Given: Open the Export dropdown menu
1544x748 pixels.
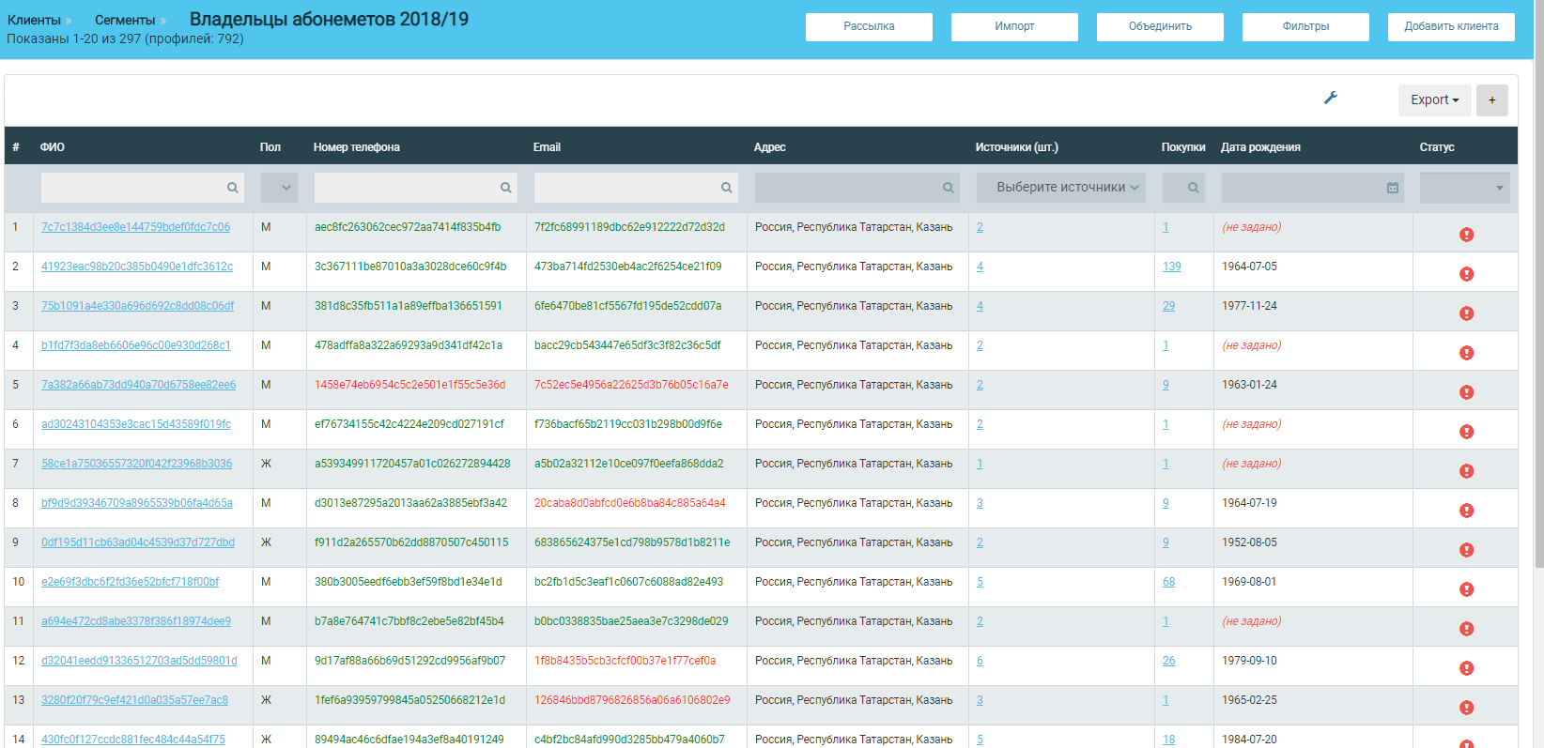Looking at the screenshot, I should tap(1434, 100).
